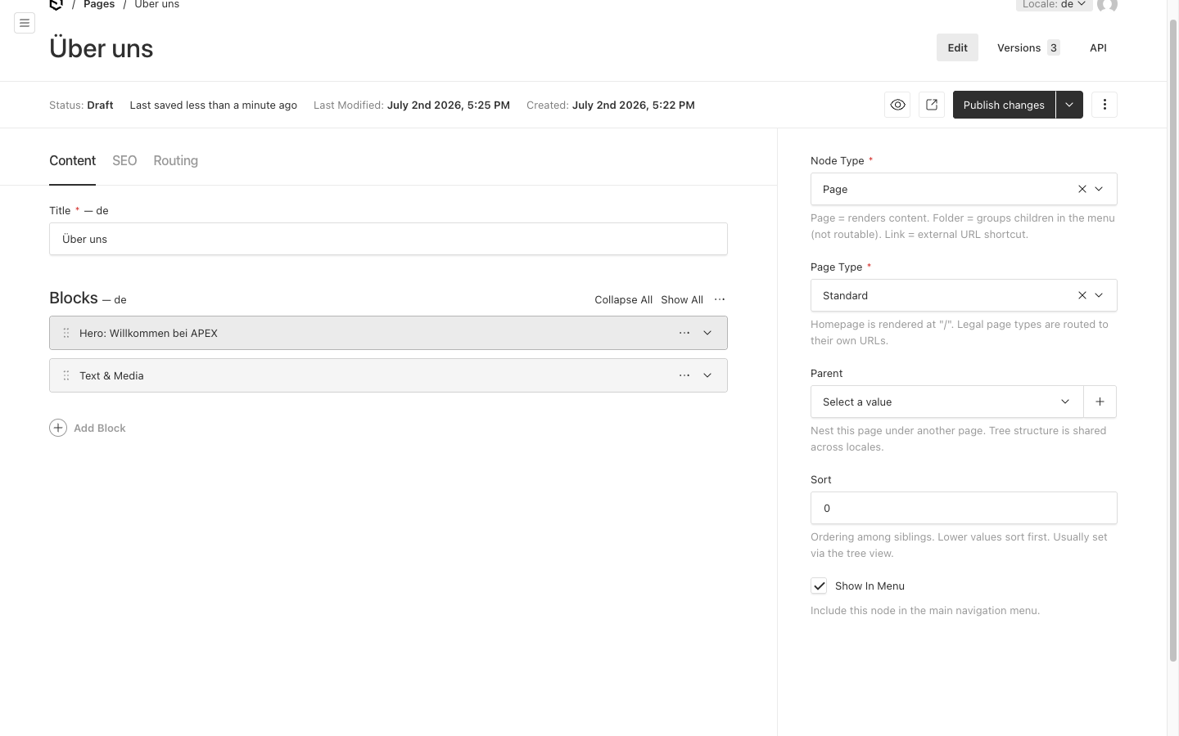Clear the Node Type value

pos(1082,189)
